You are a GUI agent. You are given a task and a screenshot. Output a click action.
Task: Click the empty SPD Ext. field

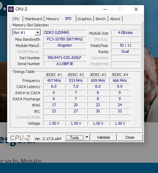point(125,39)
